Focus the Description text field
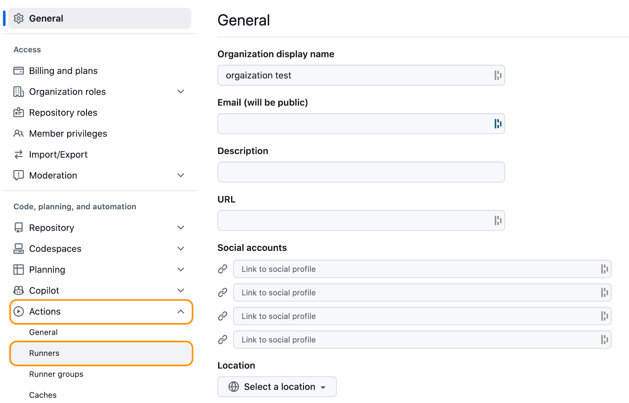 point(361,172)
